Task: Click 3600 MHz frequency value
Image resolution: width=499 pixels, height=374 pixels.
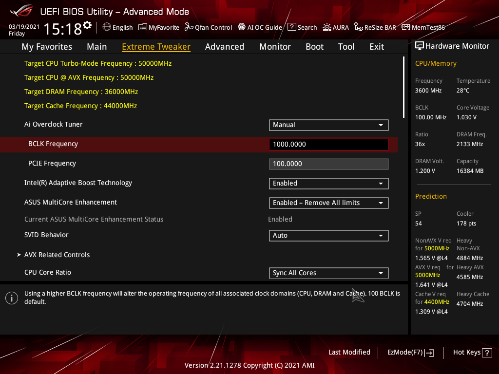Action: [428, 90]
